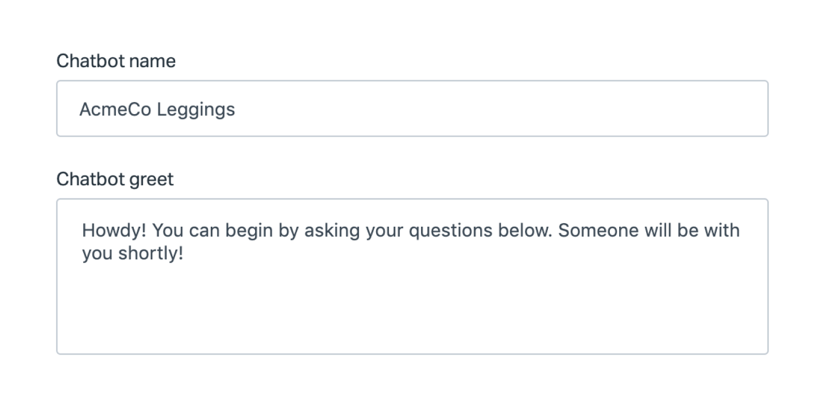Focus the Chatbot greet text area

click(x=412, y=277)
